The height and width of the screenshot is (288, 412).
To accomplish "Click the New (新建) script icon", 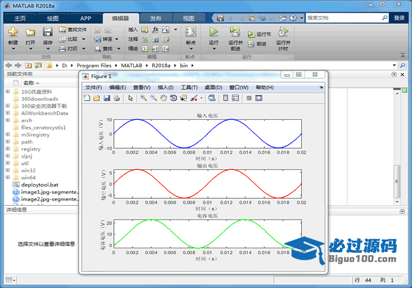I will click(13, 32).
